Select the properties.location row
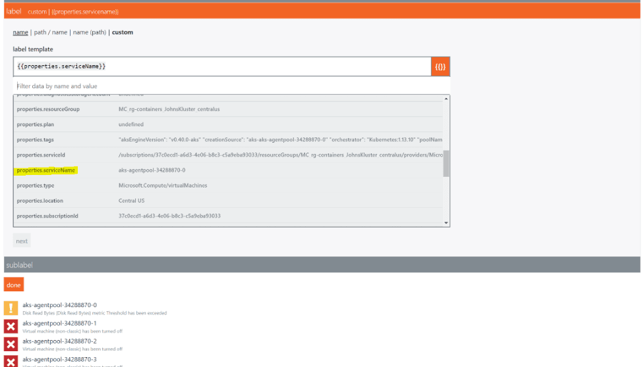Viewport: 642px width, 367px height. (x=228, y=201)
